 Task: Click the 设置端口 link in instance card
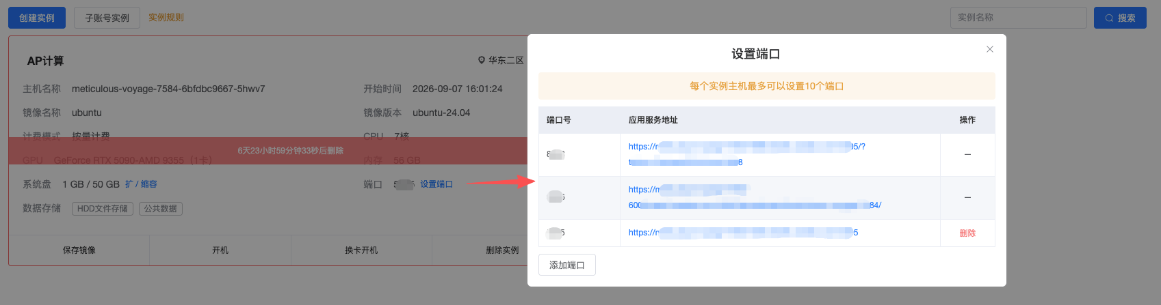click(436, 184)
